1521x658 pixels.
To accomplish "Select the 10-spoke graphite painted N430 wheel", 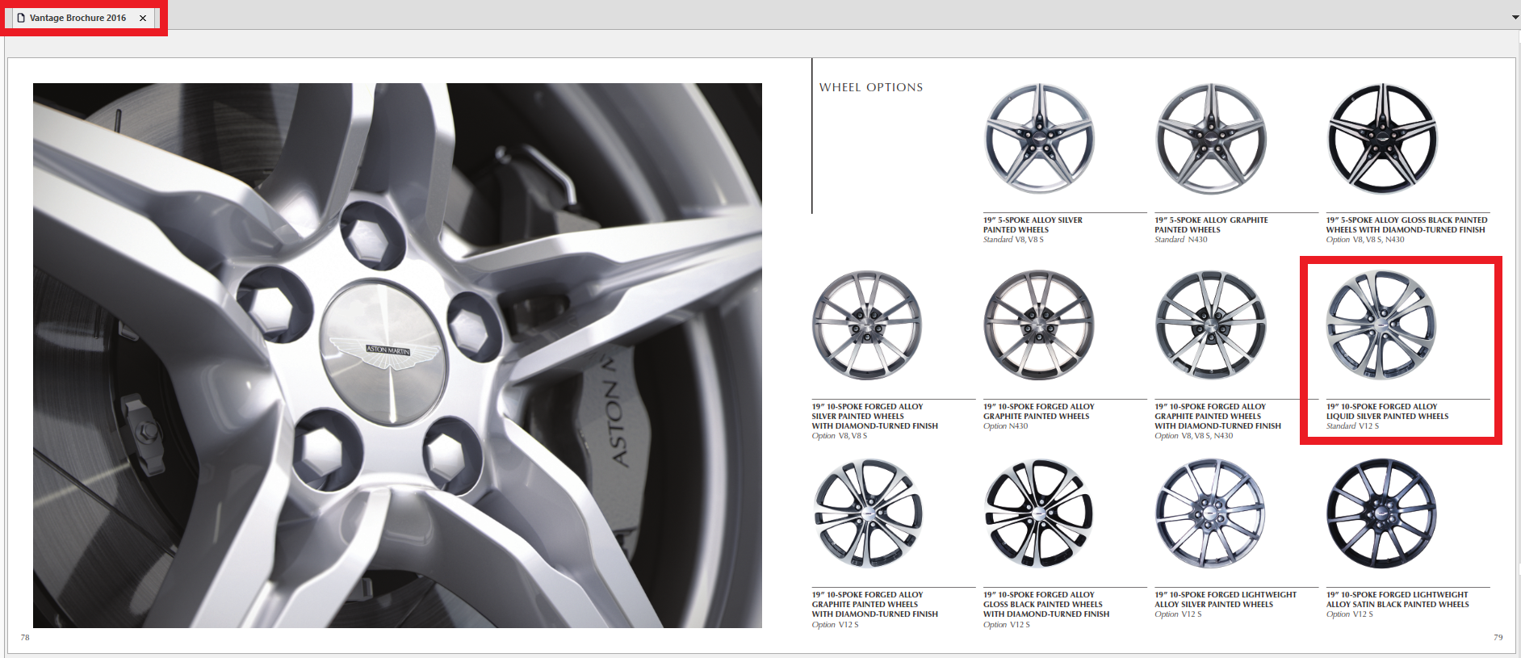I will (x=1039, y=325).
